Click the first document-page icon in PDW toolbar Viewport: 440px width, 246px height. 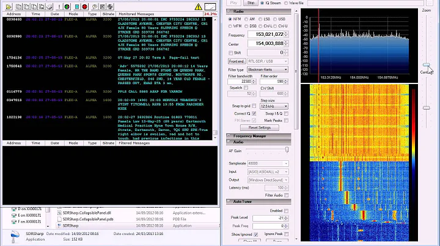pos(18,7)
